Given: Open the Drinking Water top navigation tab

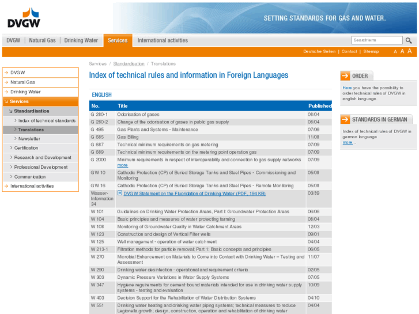Looking at the screenshot, I should tap(81, 40).
